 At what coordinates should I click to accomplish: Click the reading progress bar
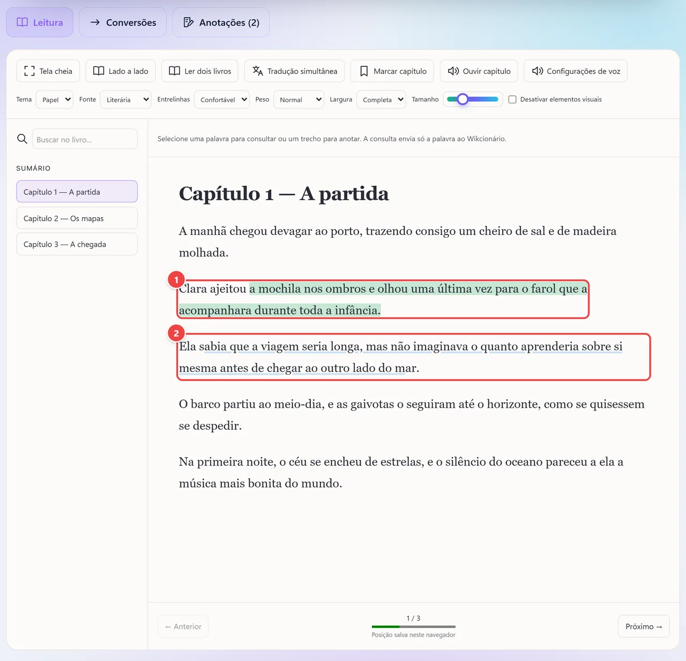pos(414,626)
